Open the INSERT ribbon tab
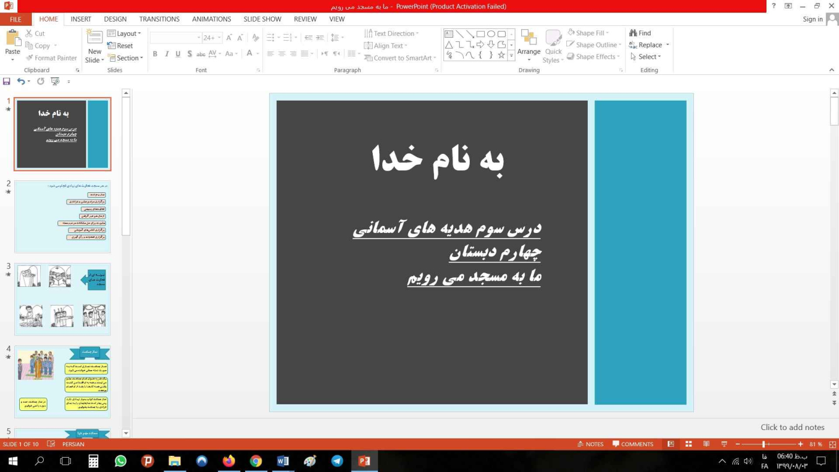Image resolution: width=839 pixels, height=472 pixels. [x=81, y=19]
